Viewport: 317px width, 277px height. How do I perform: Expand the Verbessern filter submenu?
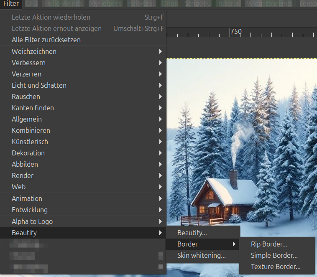pyautogui.click(x=28, y=63)
